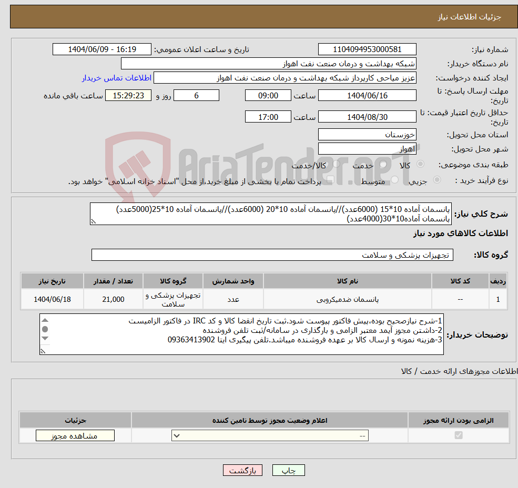Screen dimensions: 518x488
Task: Click the page title جزئیات اطلاعات نیاز
Action: click(470, 17)
